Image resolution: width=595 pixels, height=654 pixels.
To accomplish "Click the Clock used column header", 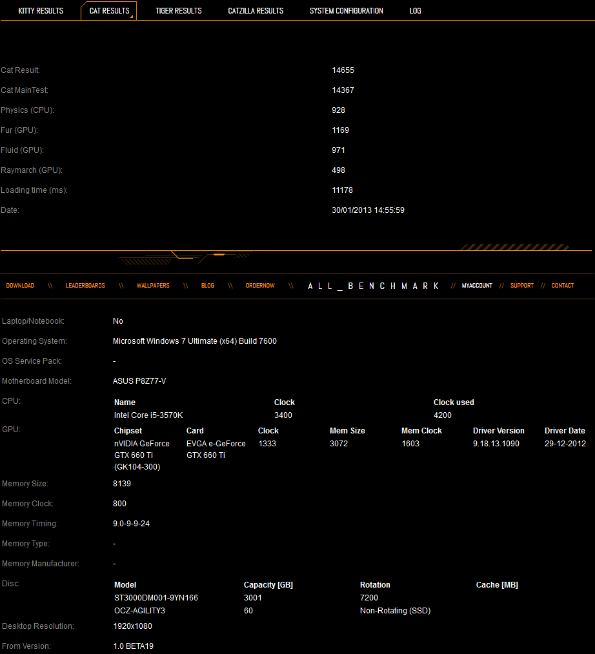I will [454, 402].
